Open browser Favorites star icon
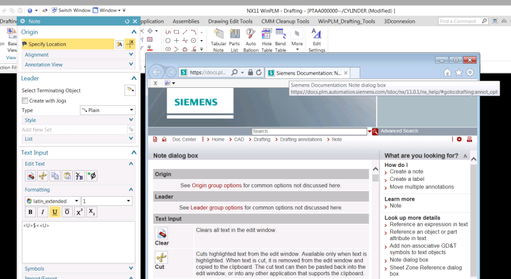This screenshot has width=511, height=279. [459, 73]
